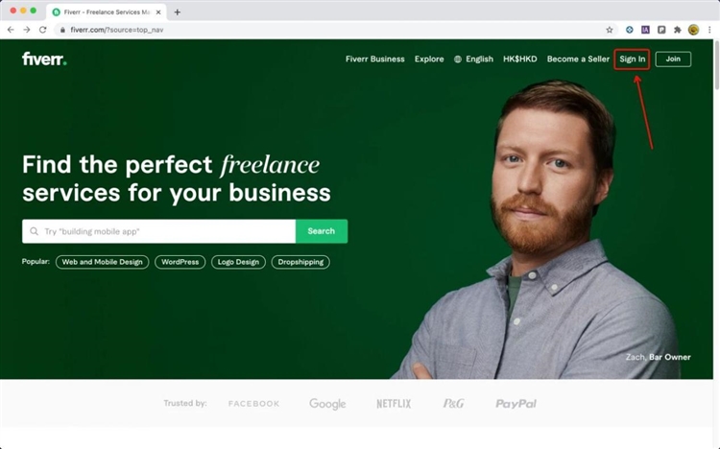Open the Chrome three-dot menu

click(709, 30)
